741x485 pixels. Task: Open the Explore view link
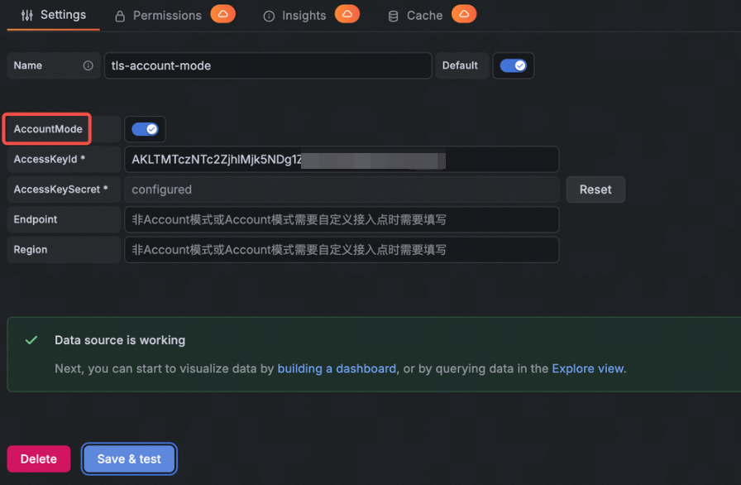tap(587, 368)
